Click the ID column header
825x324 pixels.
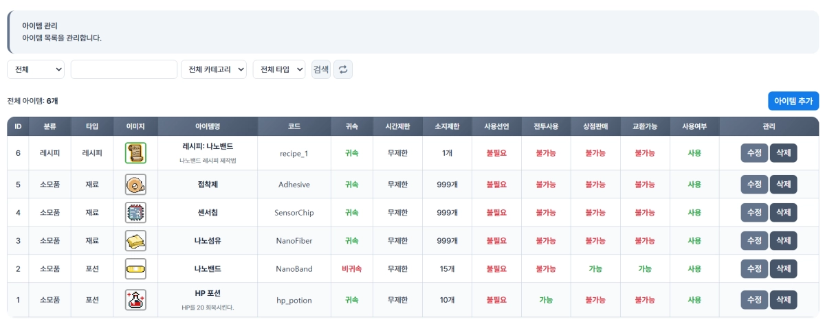click(18, 127)
